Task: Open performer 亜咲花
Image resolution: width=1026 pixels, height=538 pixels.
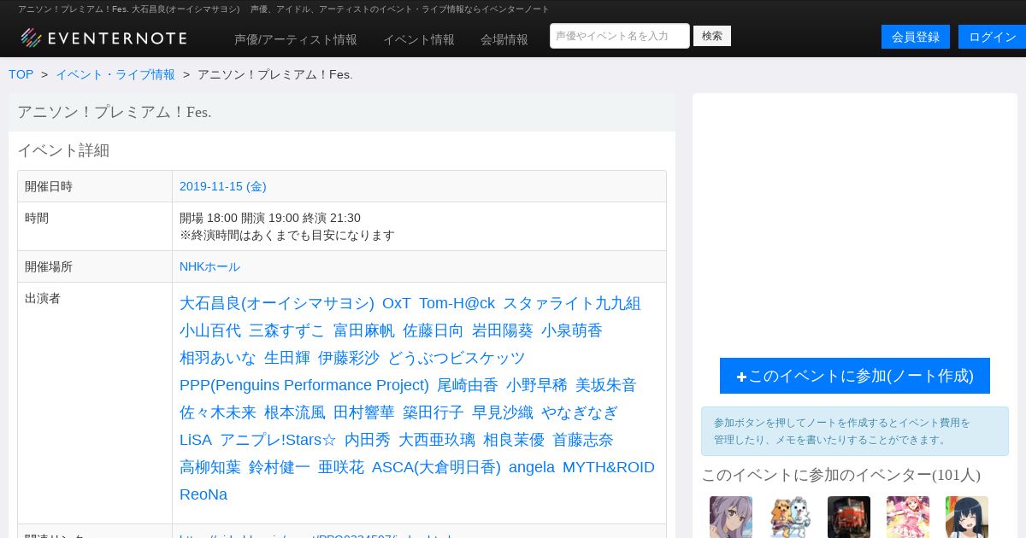Action: pyautogui.click(x=341, y=467)
